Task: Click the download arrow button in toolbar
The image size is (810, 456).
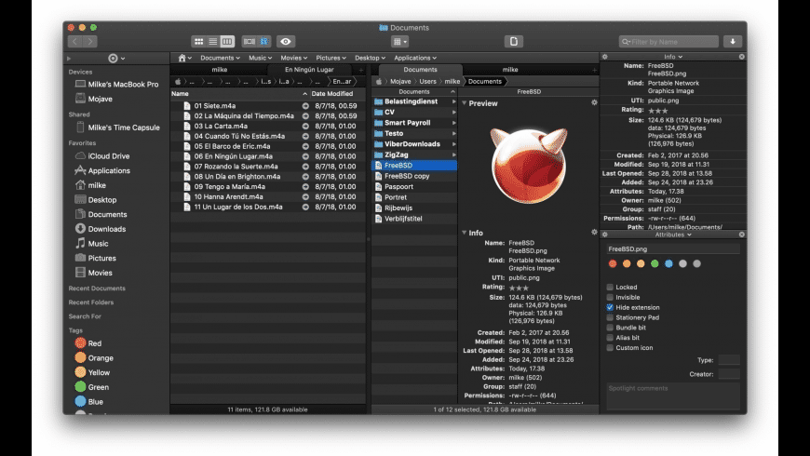Action: pos(733,42)
